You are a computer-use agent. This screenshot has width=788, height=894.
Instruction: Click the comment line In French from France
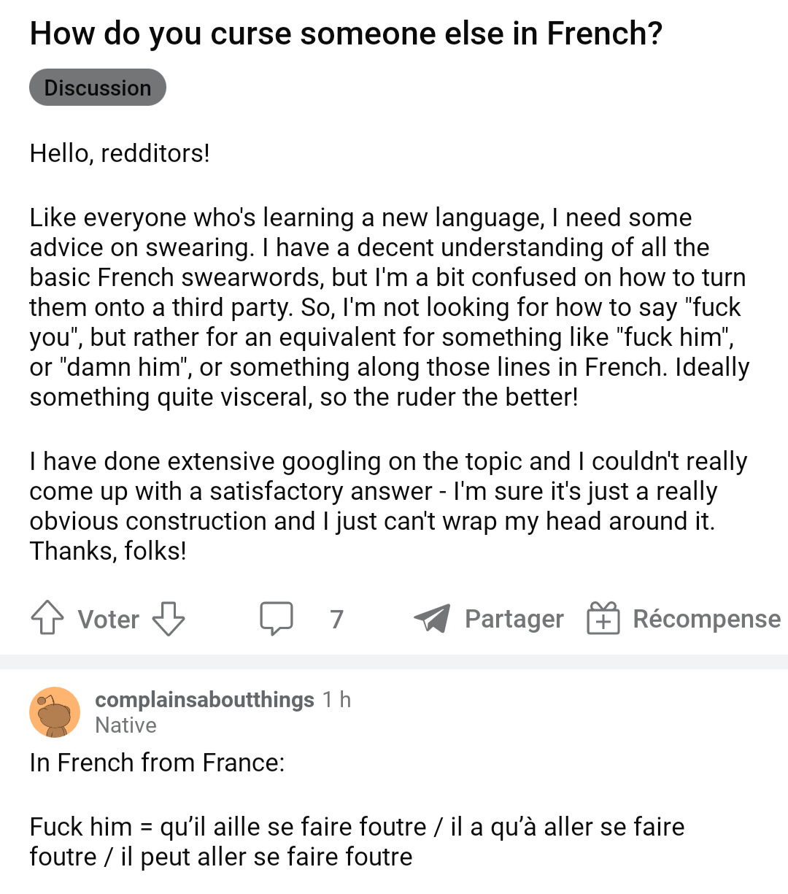157,763
